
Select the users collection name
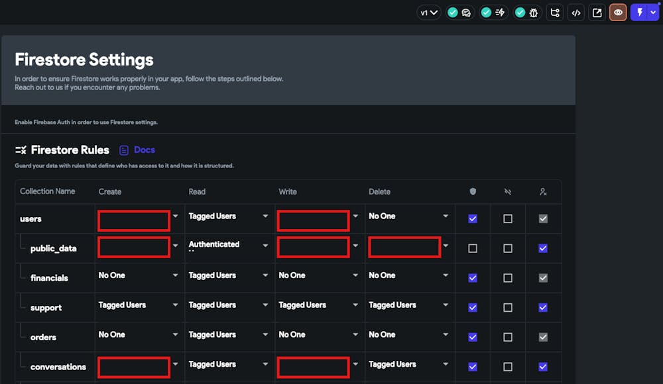[x=30, y=219]
